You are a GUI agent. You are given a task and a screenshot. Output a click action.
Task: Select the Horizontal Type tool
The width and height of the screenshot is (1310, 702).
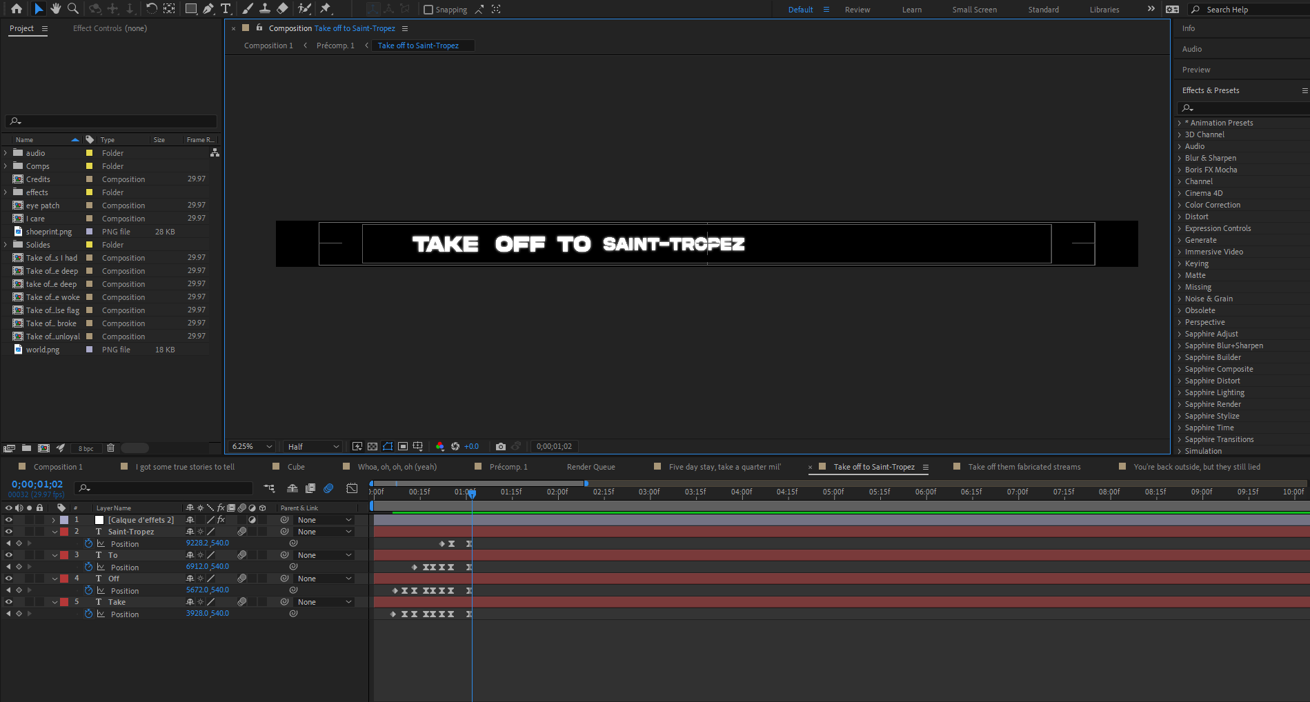226,9
